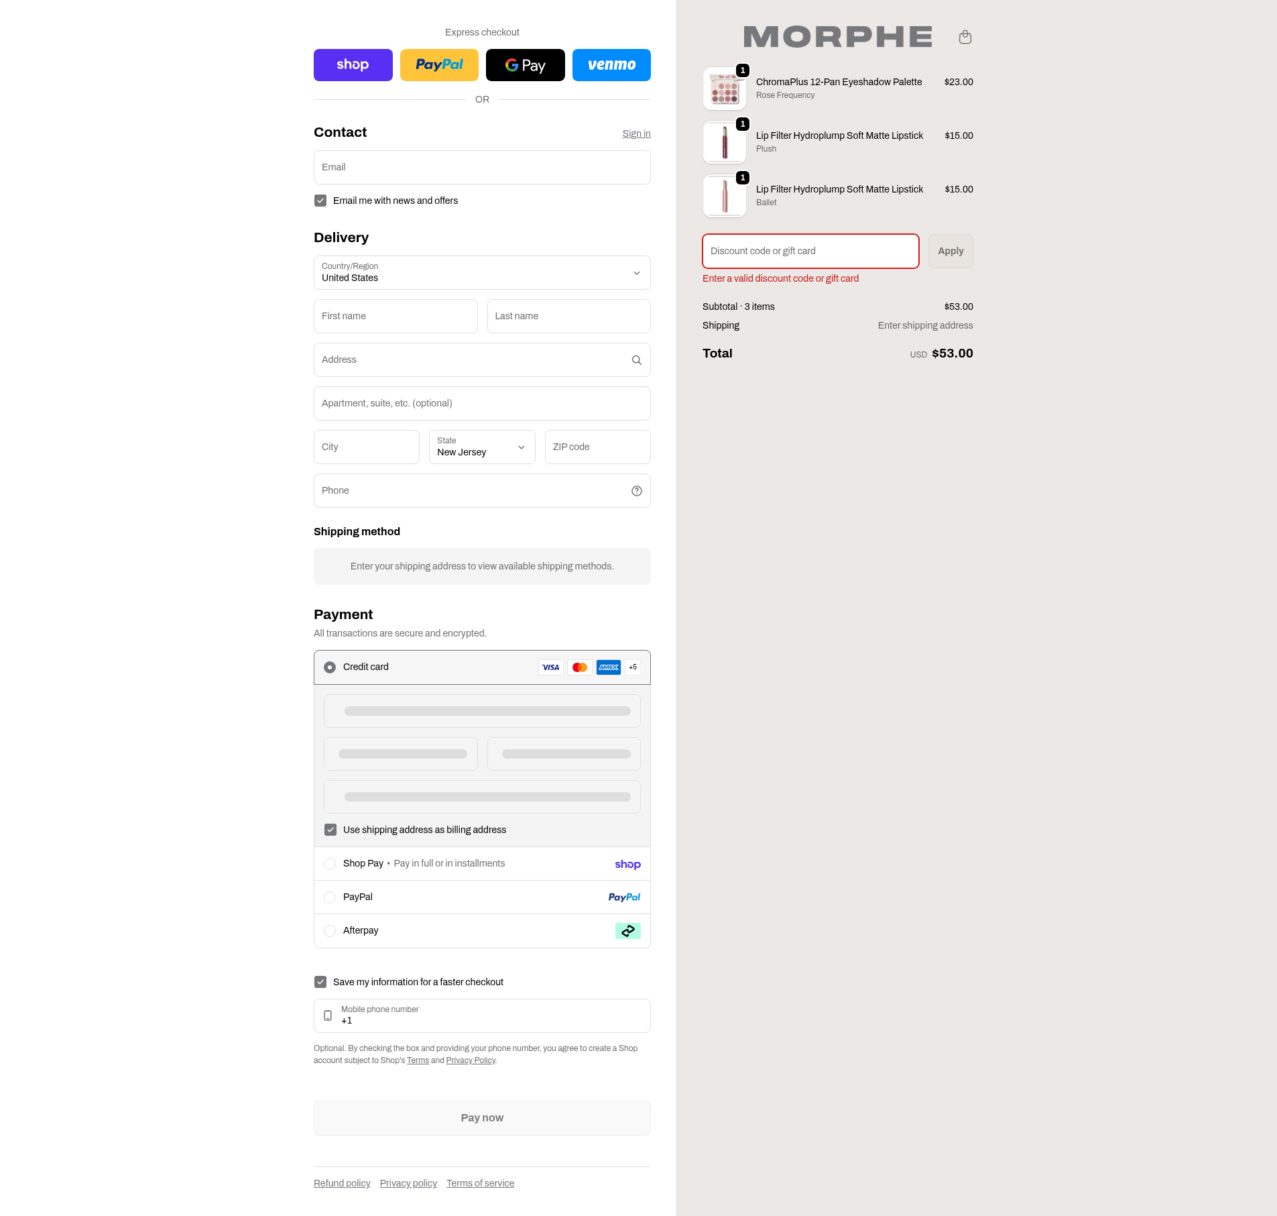Choose the Google Pay express button
Viewport: 1277px width, 1216px height.
click(525, 65)
